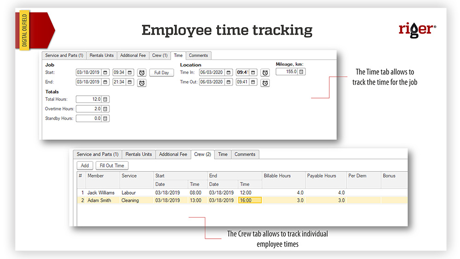Switch to Comments tab in the Time panel
The width and height of the screenshot is (460, 259).
(x=198, y=55)
